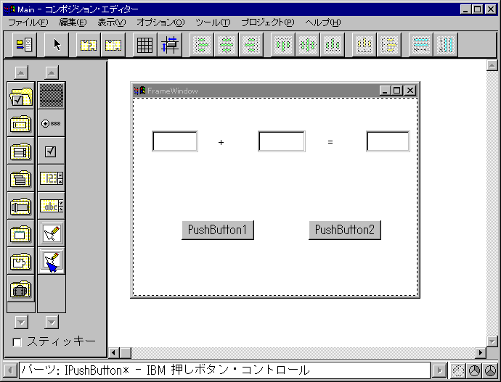Open the ヘルプ(H) menu
501x382 pixels.
point(323,22)
